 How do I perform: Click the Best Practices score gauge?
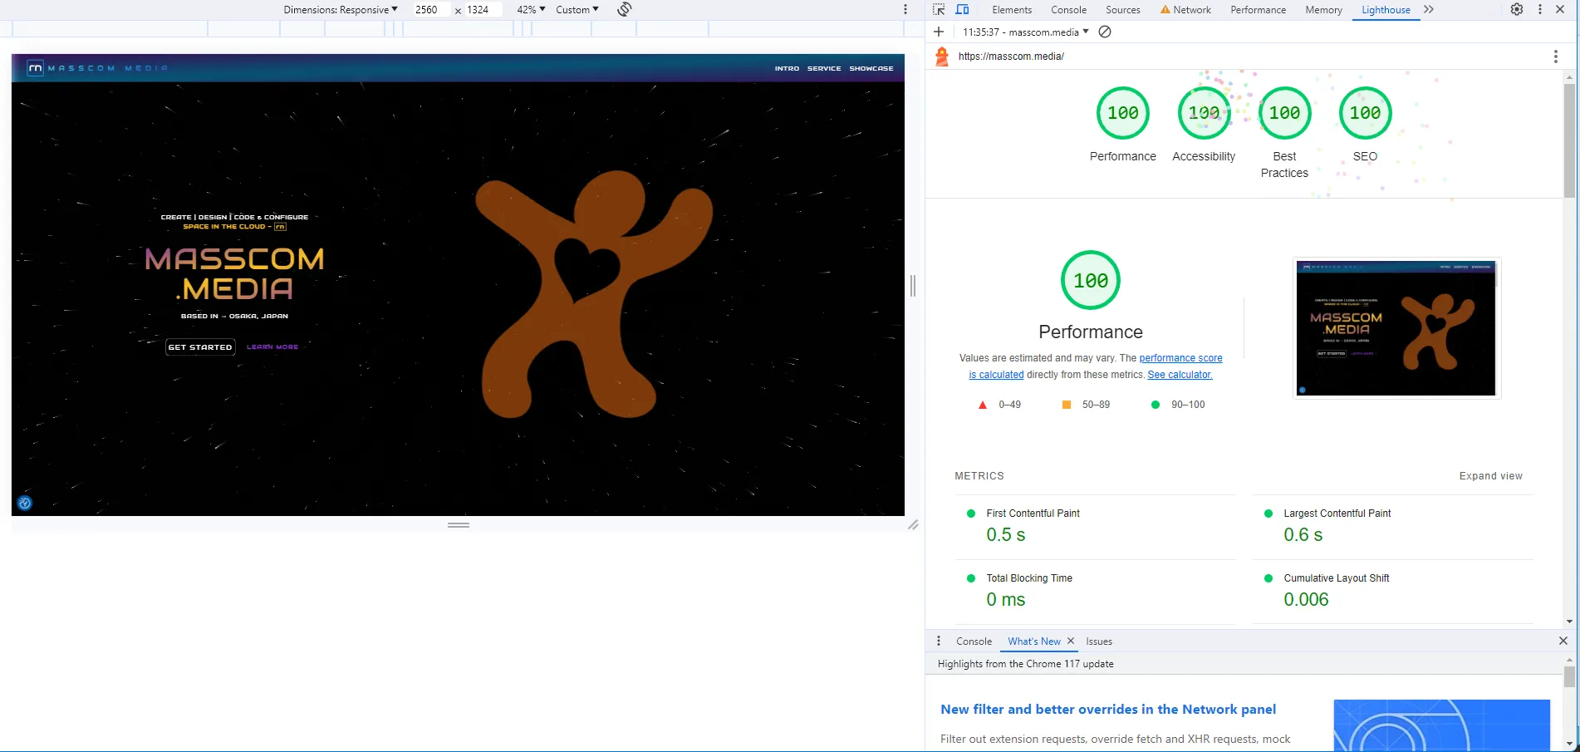[x=1284, y=113]
